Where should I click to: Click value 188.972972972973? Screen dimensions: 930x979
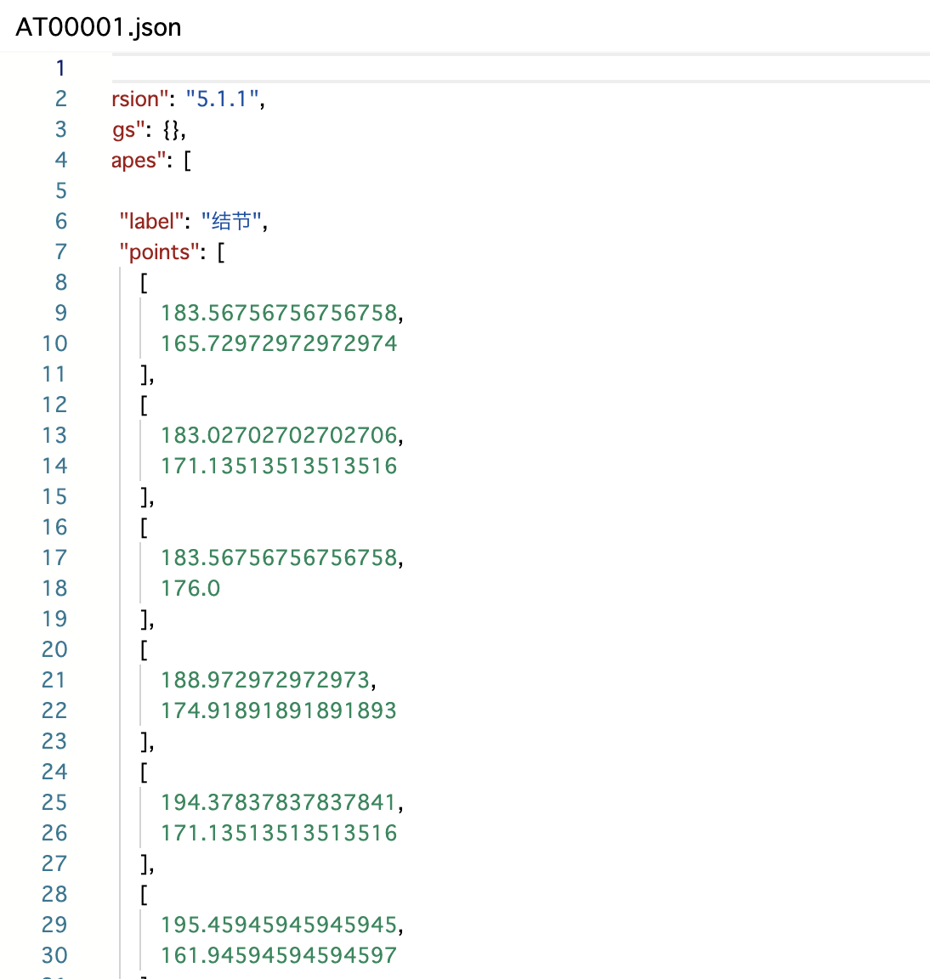click(x=265, y=680)
